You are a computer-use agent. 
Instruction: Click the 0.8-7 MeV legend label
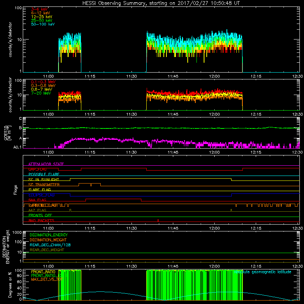click(42, 89)
